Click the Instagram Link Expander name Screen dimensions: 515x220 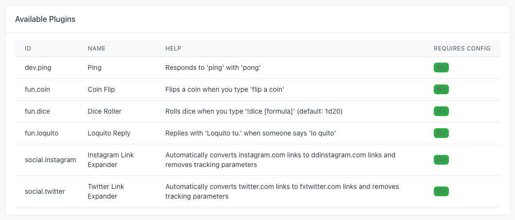coord(111,160)
